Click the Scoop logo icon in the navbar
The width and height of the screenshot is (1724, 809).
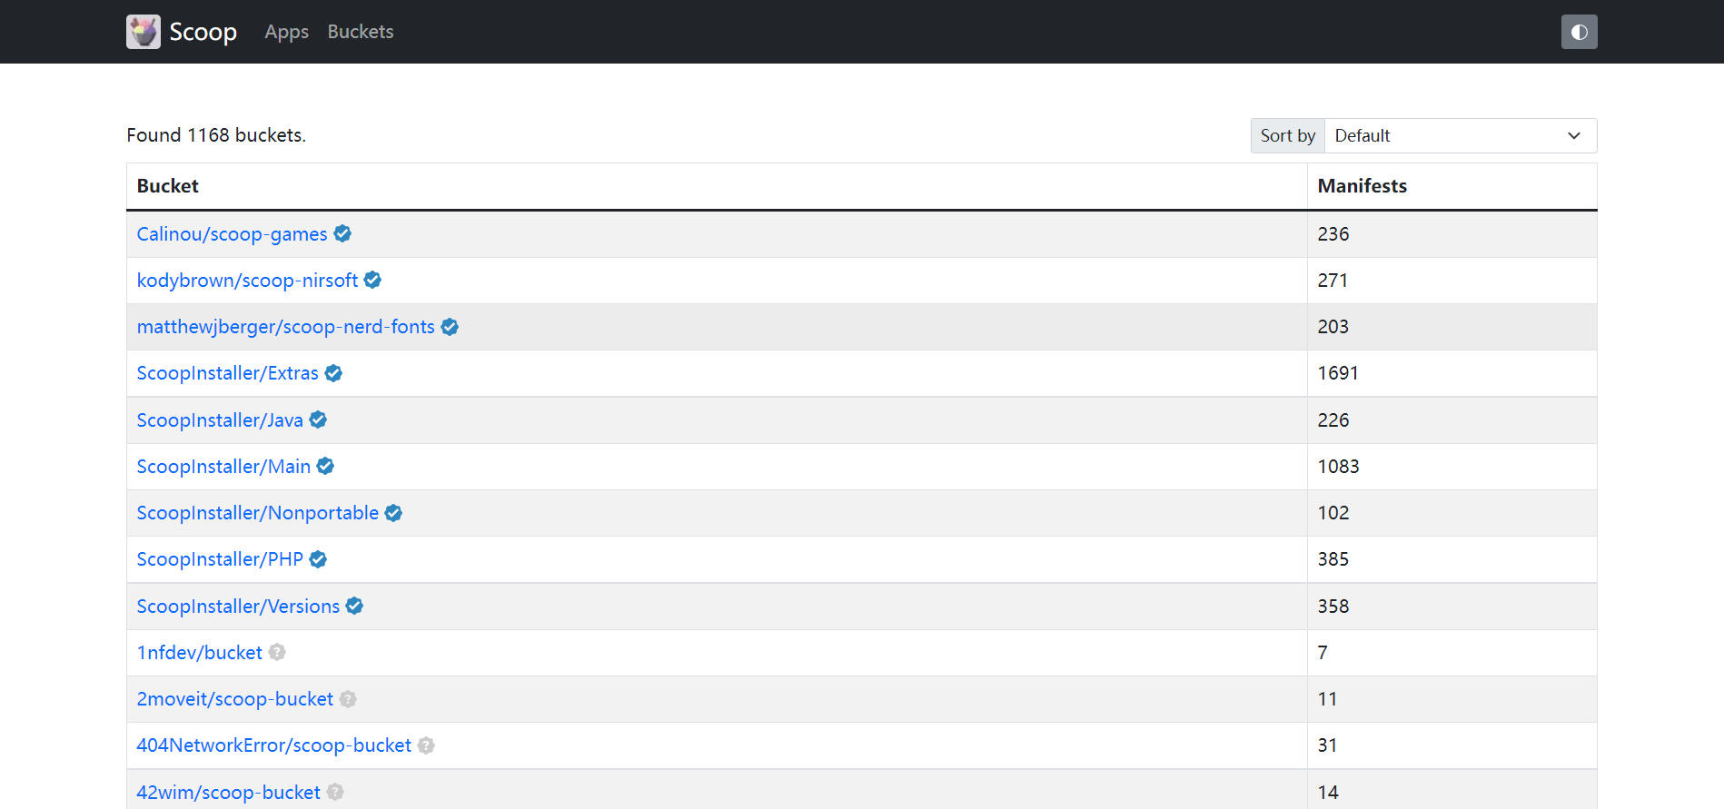click(x=143, y=31)
